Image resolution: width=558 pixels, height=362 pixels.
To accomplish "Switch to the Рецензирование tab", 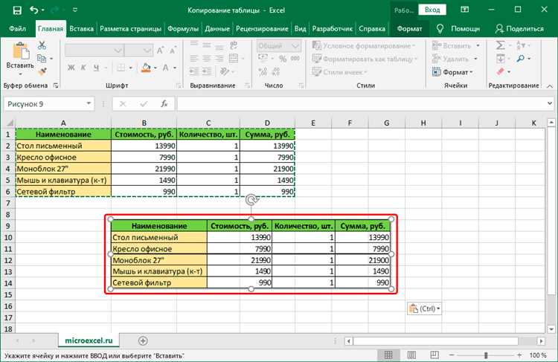I will [x=262, y=28].
